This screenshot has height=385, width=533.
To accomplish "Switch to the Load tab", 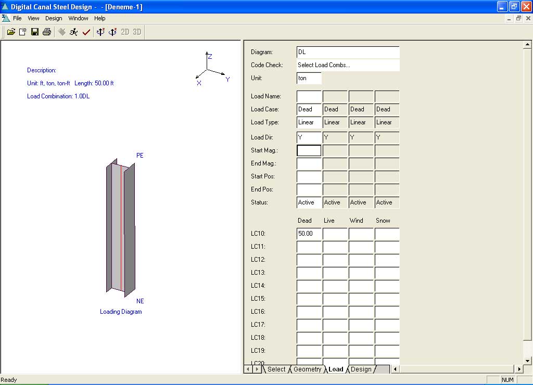I will coord(336,369).
